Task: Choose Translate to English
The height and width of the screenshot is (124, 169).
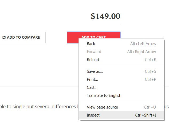Action: pyautogui.click(x=121, y=95)
